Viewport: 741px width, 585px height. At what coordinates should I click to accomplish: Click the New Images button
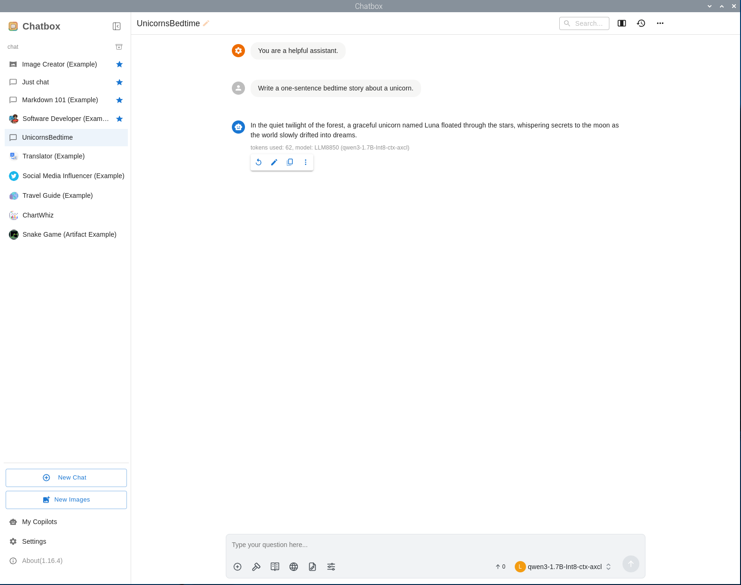66,500
